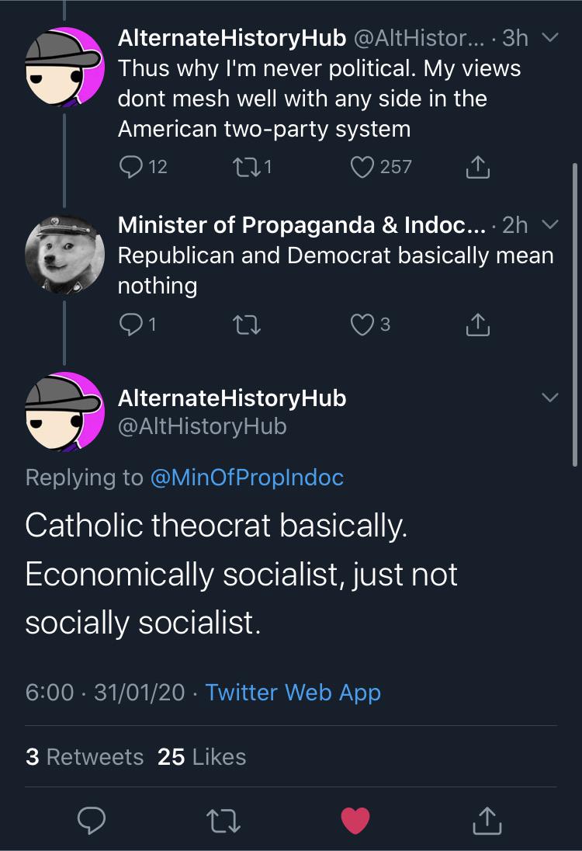Open the dropdown menu on the top tweet
Image resolution: width=582 pixels, height=851 pixels.
coord(551,36)
